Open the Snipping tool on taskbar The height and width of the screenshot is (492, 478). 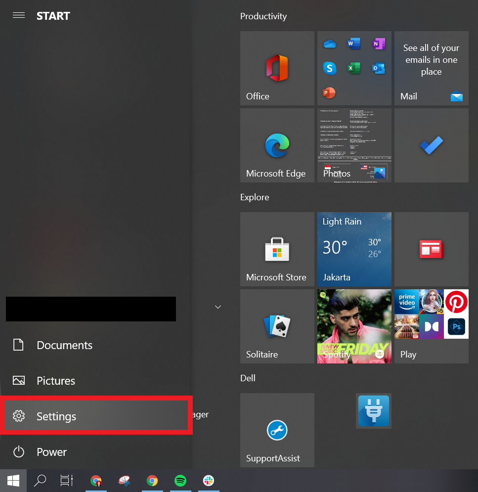tap(124, 481)
